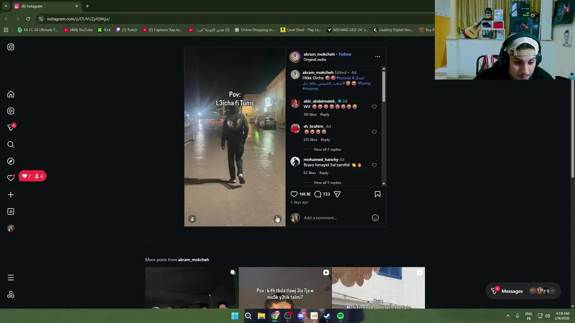The image size is (575, 323).
Task: Open Search in Instagram sidebar
Action: click(x=11, y=144)
